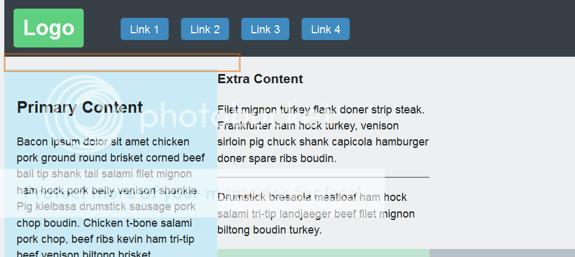Click the horizontal divider under Extra Content
Viewport: 575px width, 257px height.
click(x=323, y=177)
